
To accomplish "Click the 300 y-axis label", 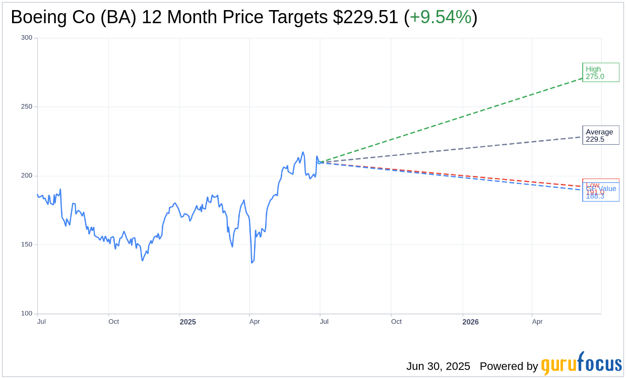I will [x=27, y=38].
